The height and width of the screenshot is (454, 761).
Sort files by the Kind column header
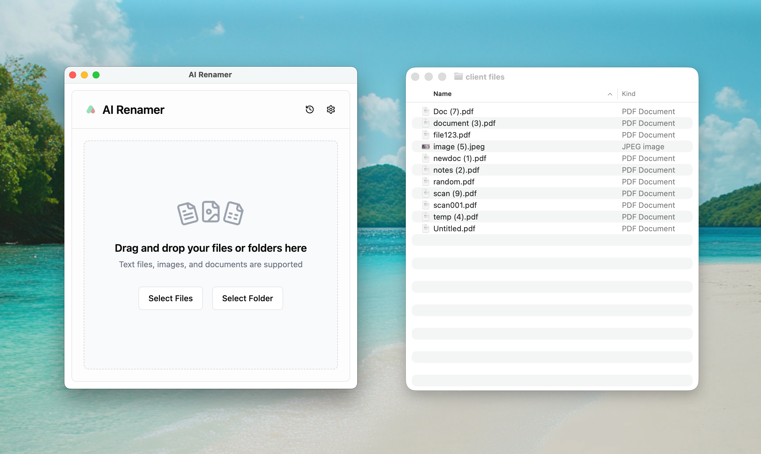[x=629, y=94]
